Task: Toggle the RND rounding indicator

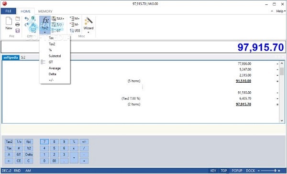Action: point(17,171)
